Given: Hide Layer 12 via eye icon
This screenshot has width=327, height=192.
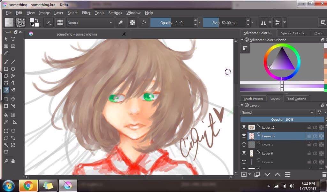Looking at the screenshot, I should (244, 127).
